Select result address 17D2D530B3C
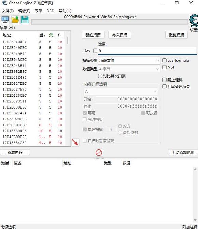The width and height of the screenshot is (198, 229). click(x=14, y=107)
